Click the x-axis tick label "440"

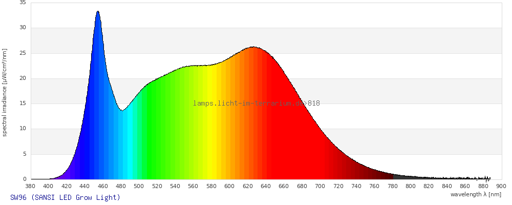click(84, 187)
